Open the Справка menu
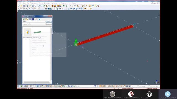This screenshot has height=99, width=177. point(74,3)
